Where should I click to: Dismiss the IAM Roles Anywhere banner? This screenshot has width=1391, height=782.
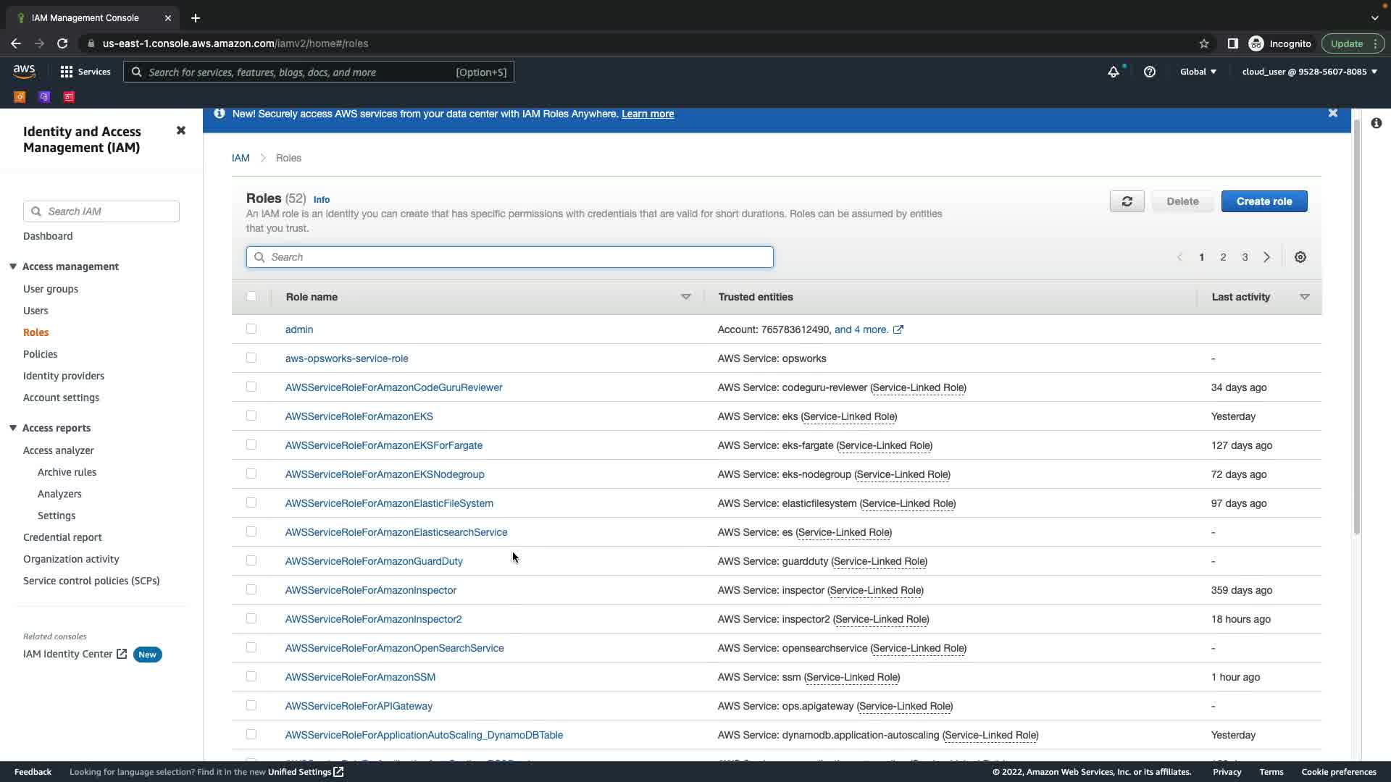click(x=1332, y=113)
